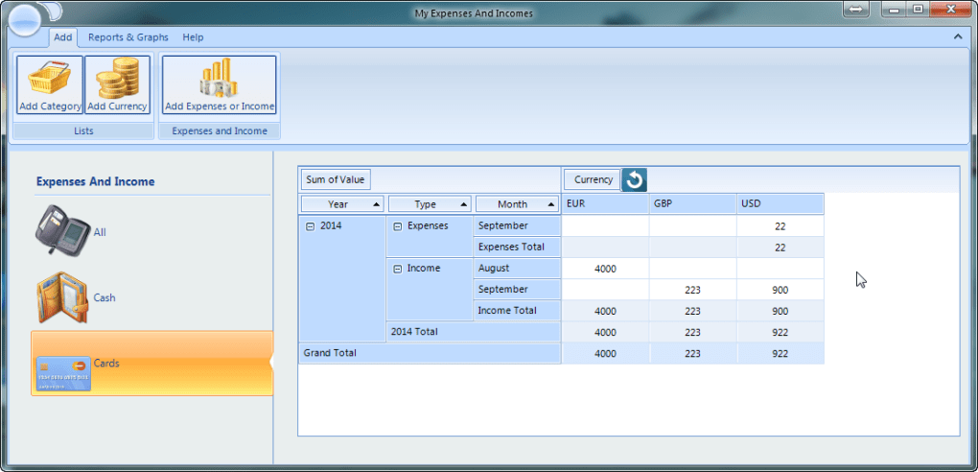978x472 pixels.
Task: Click the Sum of Value button
Action: click(x=335, y=179)
